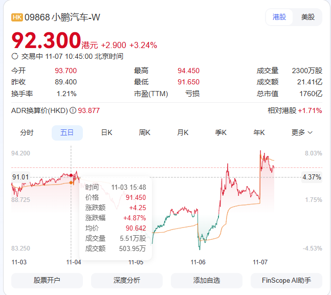Click the 总市值 value 1760亿
This screenshot has width=331, height=295.
pyautogui.click(x=311, y=94)
